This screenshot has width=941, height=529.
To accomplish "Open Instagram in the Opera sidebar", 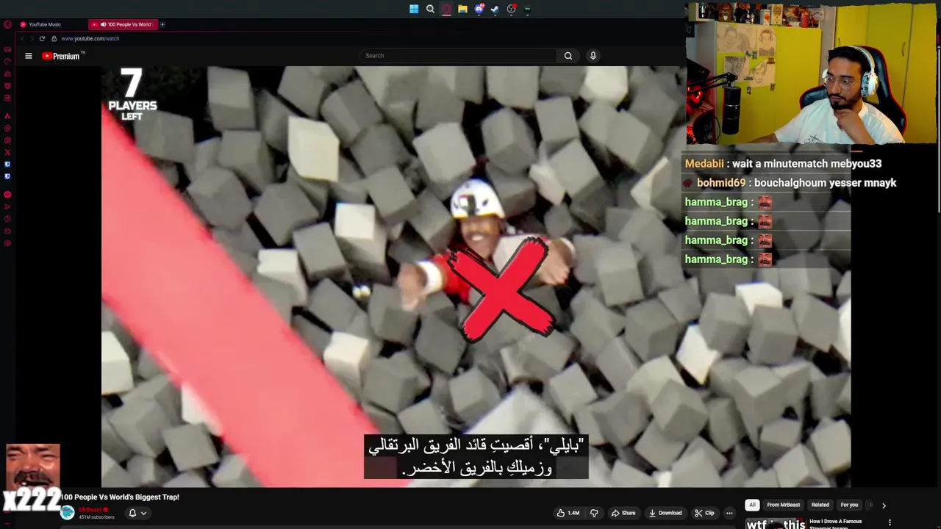I will click(x=7, y=140).
